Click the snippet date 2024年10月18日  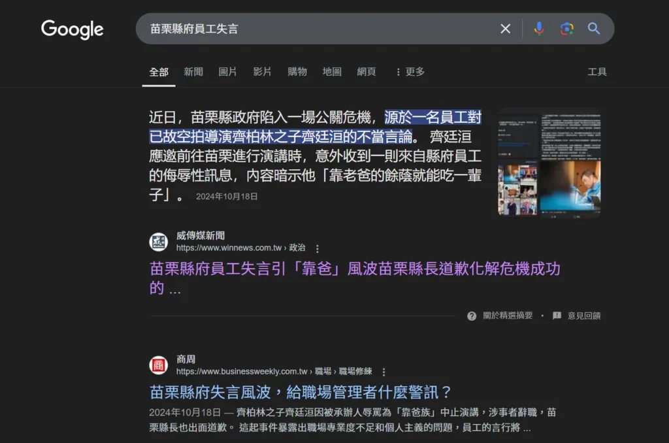point(227,196)
